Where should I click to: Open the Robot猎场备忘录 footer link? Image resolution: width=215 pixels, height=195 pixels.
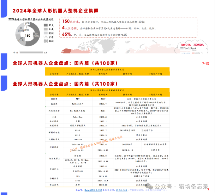[x=93, y=190]
